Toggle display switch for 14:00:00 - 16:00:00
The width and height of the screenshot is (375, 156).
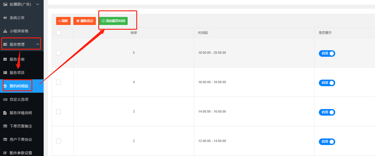[x=327, y=112]
